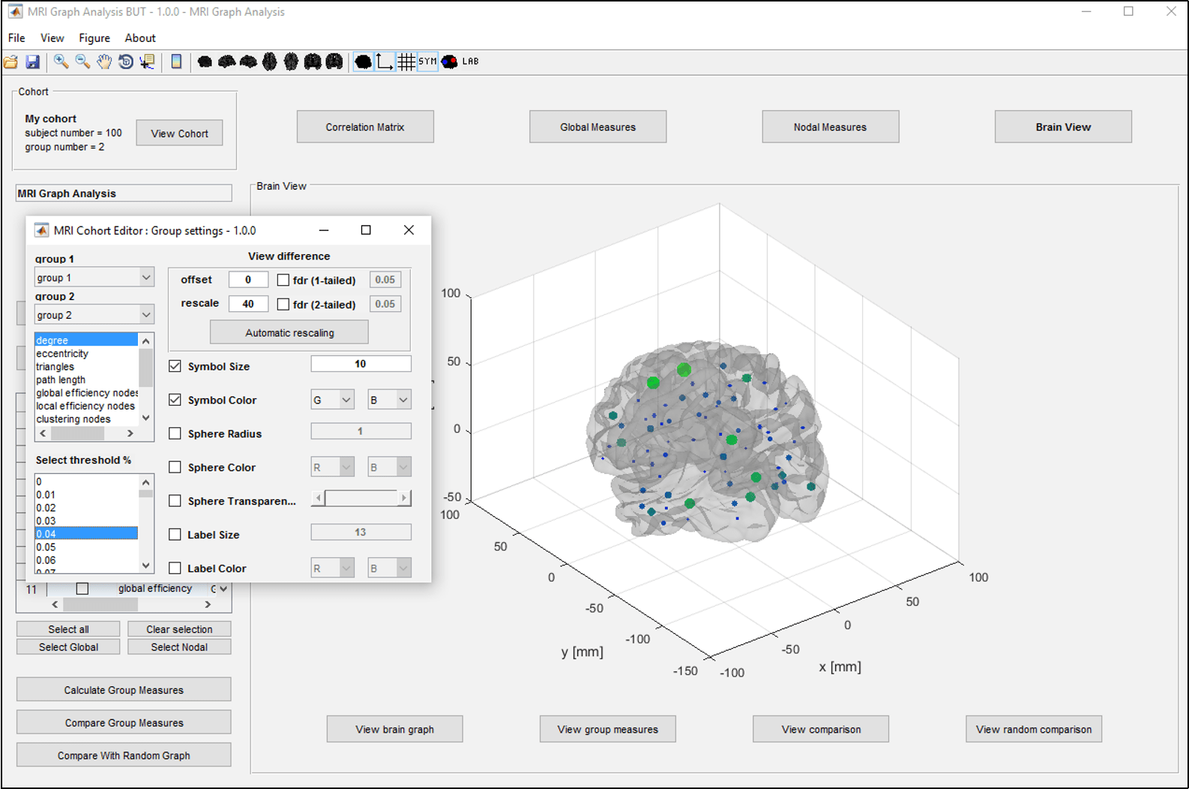Select the Zoom Out magnifier tool
The height and width of the screenshot is (789, 1189).
[x=82, y=62]
